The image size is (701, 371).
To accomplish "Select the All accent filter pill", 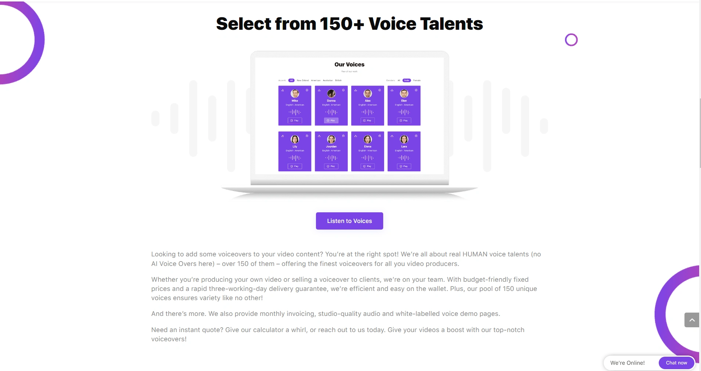I will 291,80.
